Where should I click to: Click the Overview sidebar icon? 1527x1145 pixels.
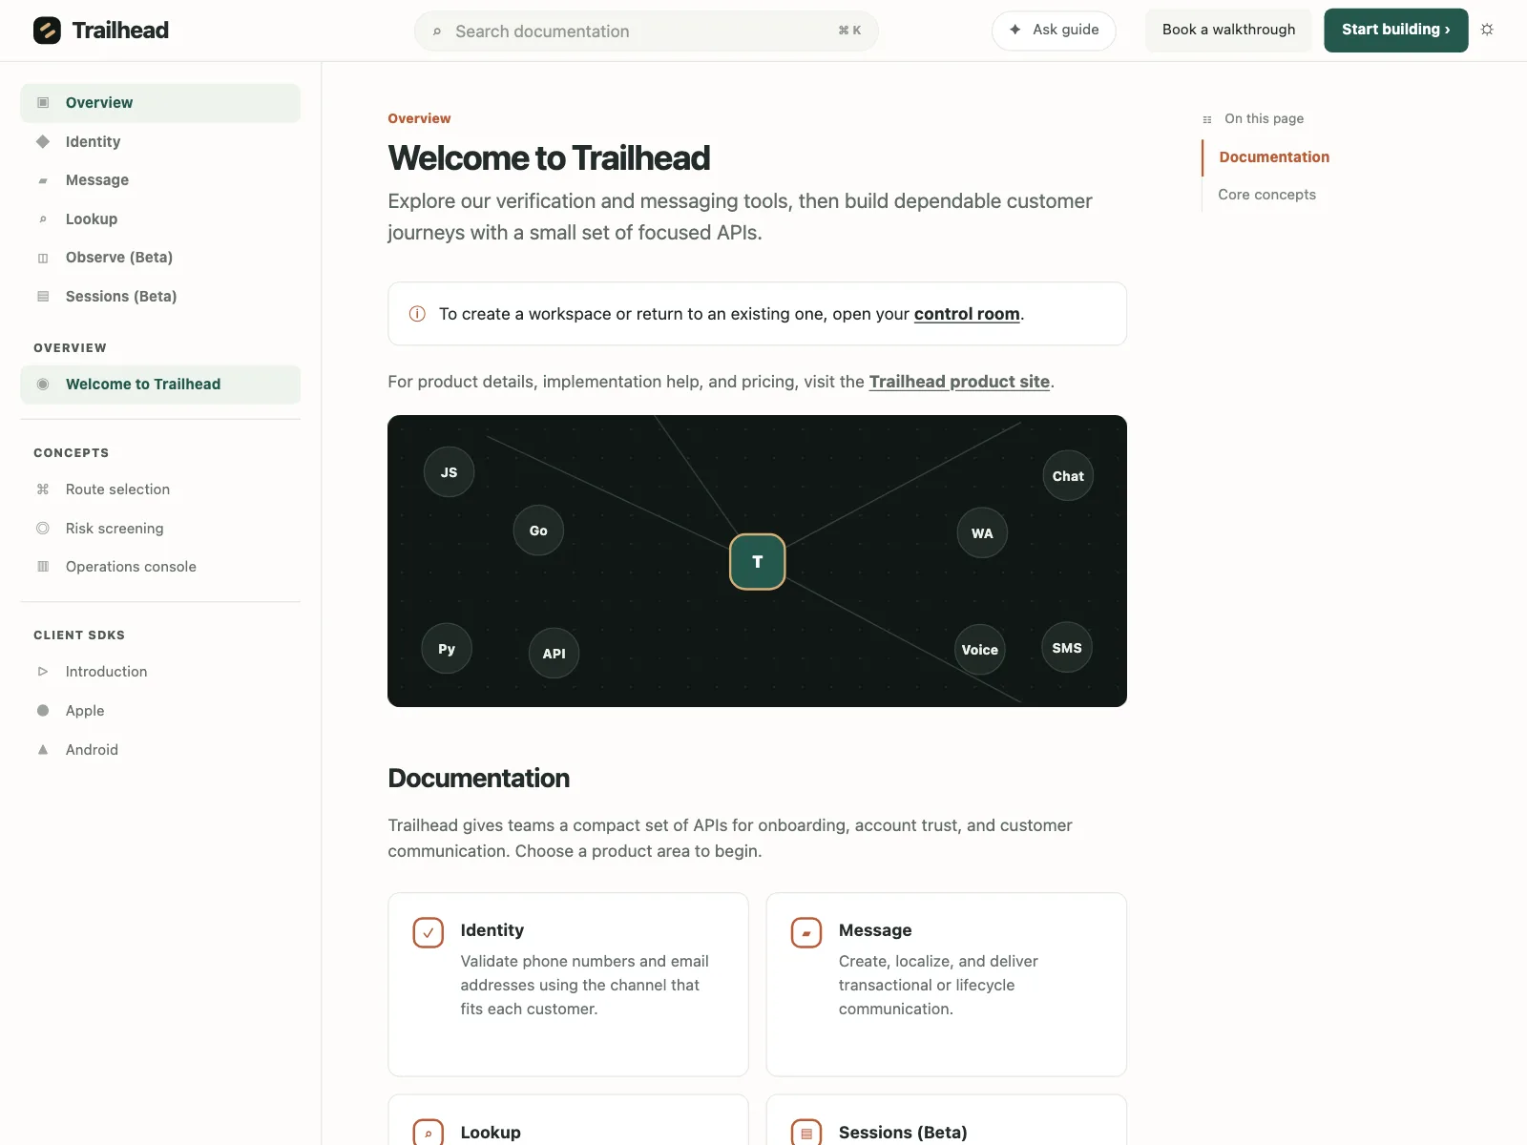pyautogui.click(x=43, y=102)
